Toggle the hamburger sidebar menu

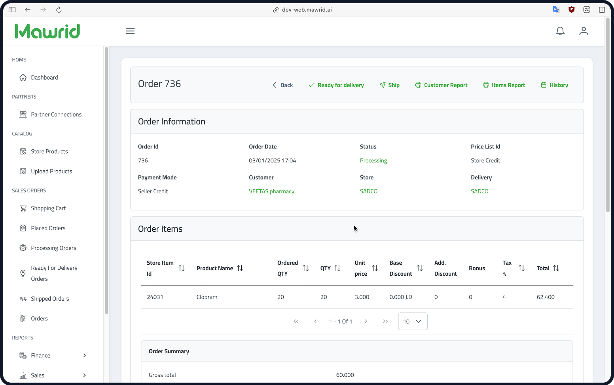tap(130, 31)
